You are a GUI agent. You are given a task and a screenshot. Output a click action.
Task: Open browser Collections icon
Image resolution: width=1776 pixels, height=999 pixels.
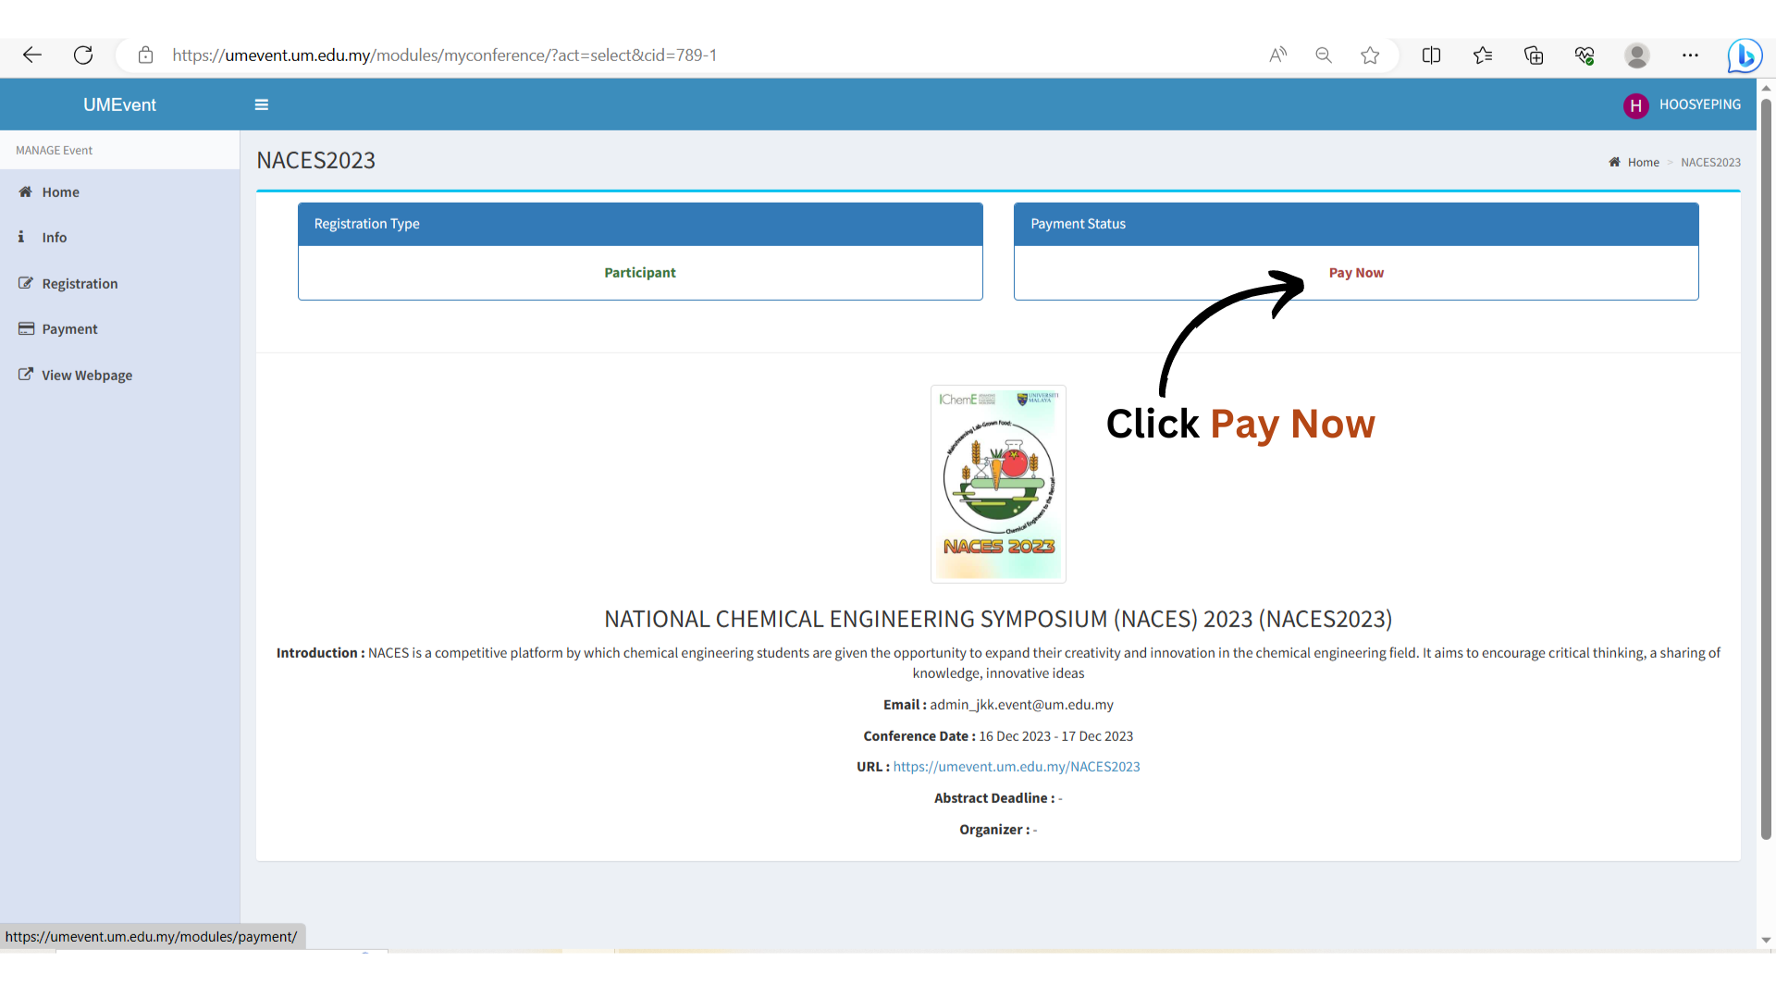click(1534, 55)
